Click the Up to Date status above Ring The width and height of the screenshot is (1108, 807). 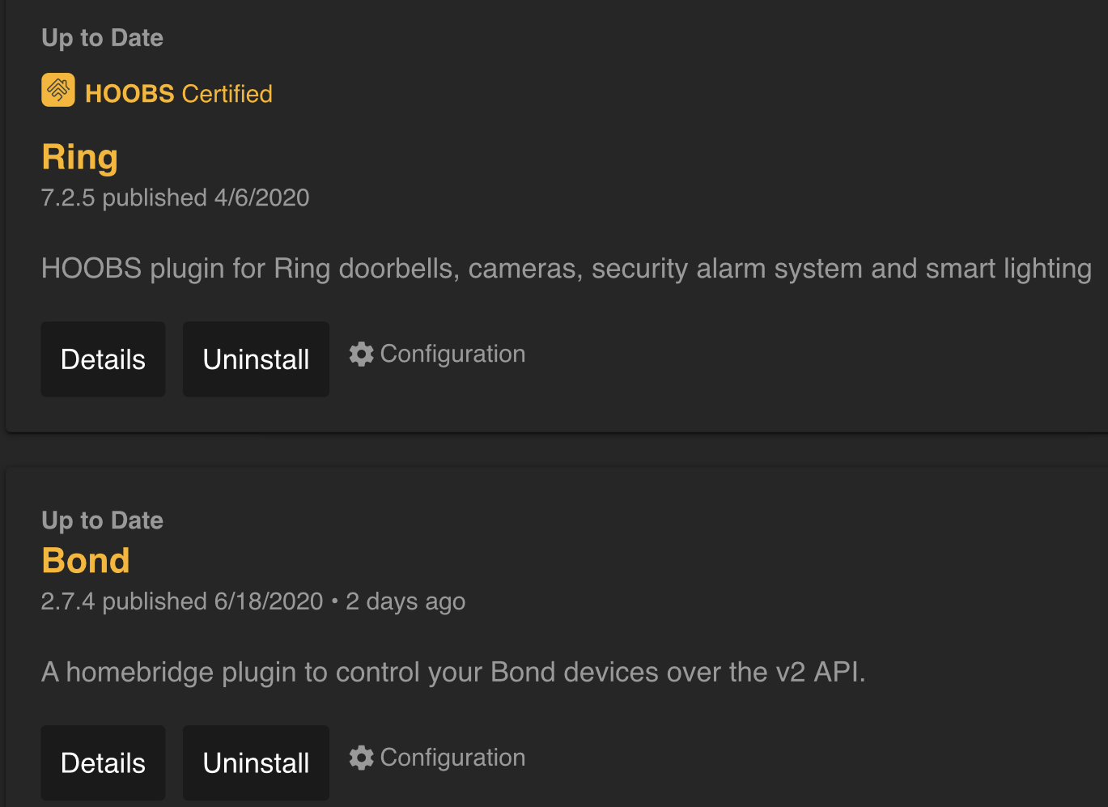(x=103, y=38)
